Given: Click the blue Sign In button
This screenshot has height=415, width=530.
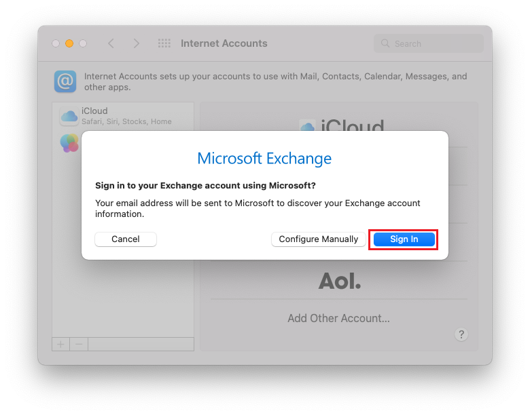Looking at the screenshot, I should 404,239.
